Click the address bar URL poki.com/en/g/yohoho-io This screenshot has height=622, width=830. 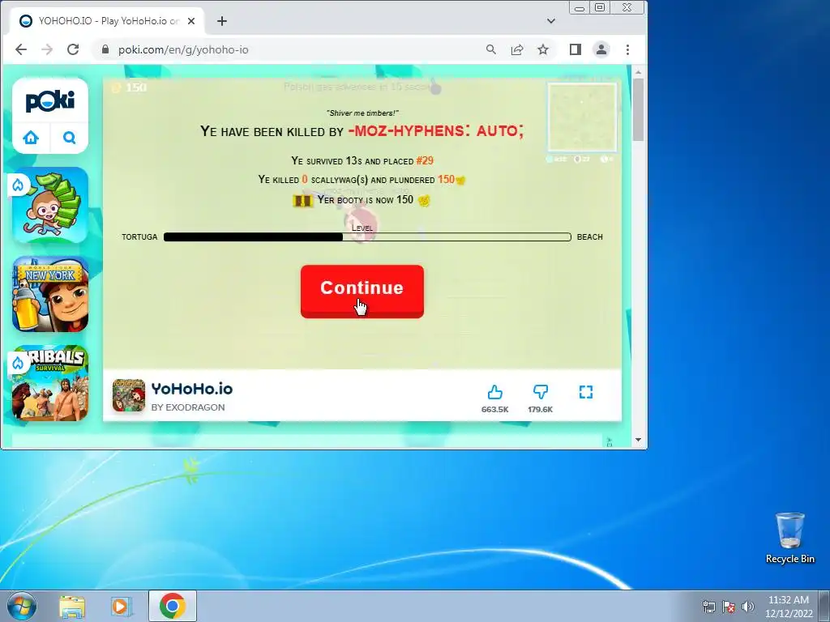(183, 49)
